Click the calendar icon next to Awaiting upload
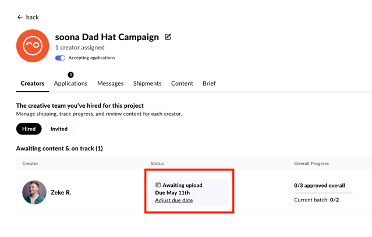Screen dimensions: 372x237 pos(158,185)
